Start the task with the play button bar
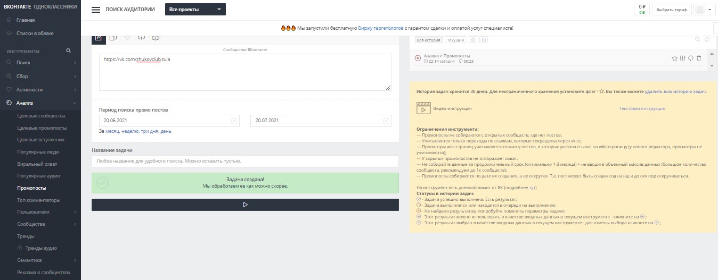The image size is (718, 280). click(x=245, y=205)
